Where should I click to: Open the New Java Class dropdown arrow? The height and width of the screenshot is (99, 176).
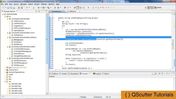tap(61, 8)
